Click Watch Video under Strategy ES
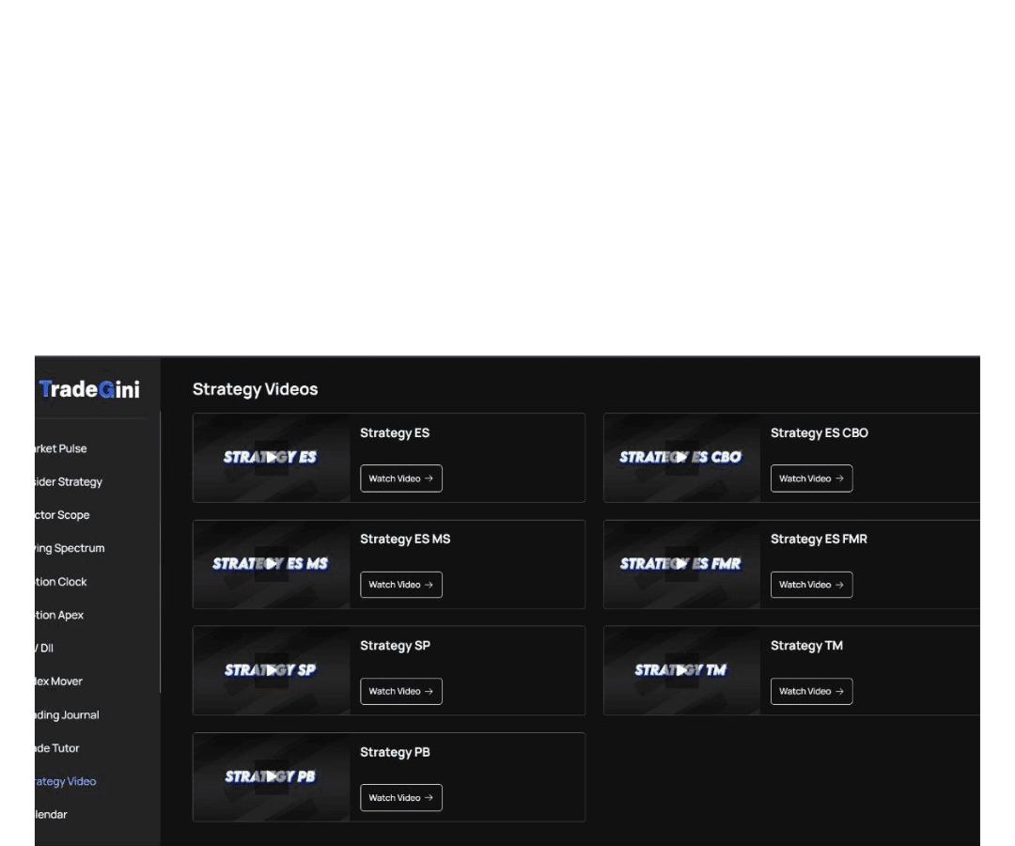Image resolution: width=1015 pixels, height=846 pixels. pos(400,478)
